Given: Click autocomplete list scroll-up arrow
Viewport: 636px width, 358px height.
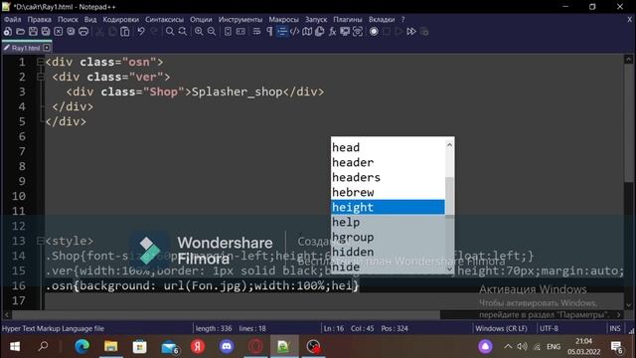Looking at the screenshot, I should 449,145.
